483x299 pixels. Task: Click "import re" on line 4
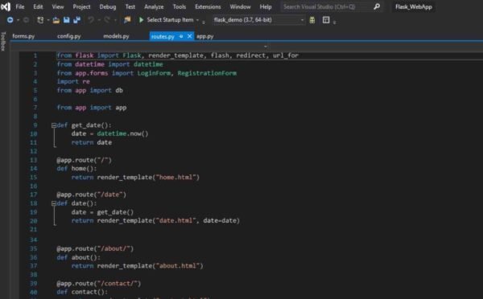pyautogui.click(x=73, y=81)
